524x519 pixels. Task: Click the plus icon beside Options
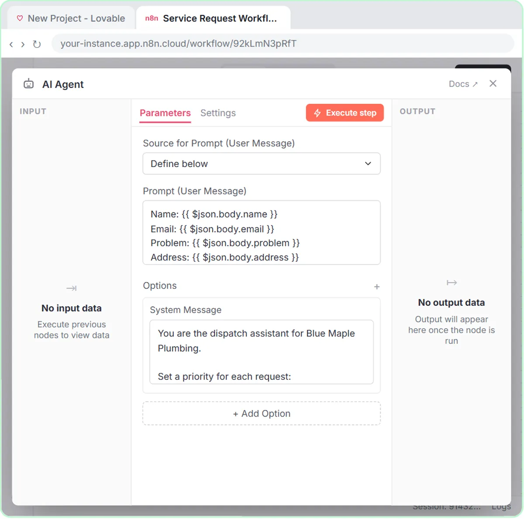click(377, 287)
